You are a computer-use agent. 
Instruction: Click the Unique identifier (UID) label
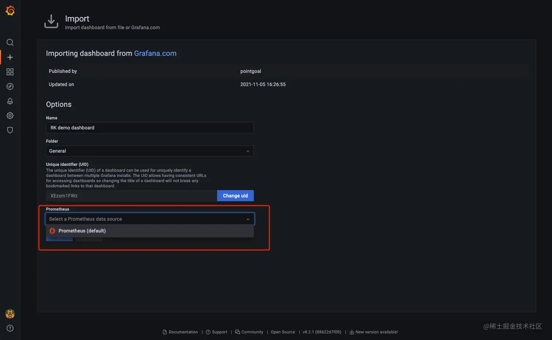click(67, 165)
